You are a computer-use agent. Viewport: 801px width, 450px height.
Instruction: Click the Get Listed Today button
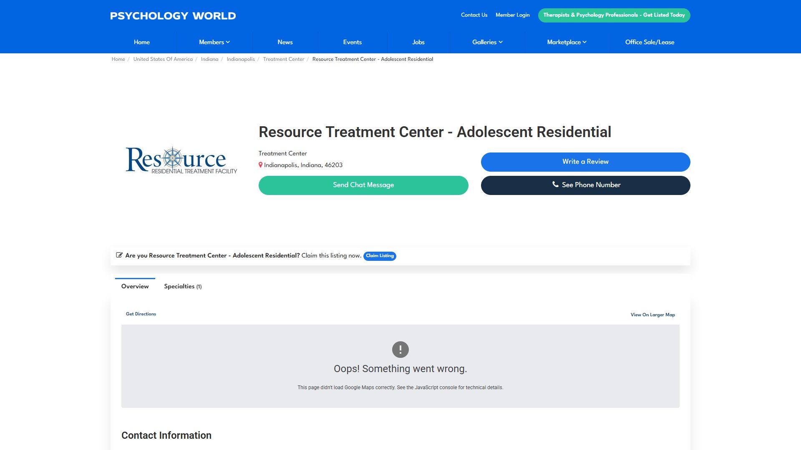(614, 15)
